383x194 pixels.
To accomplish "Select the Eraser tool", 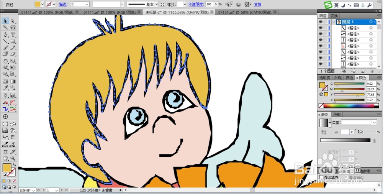I will [13, 54].
